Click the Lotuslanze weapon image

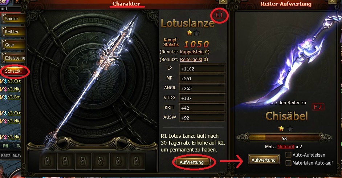click(91, 81)
